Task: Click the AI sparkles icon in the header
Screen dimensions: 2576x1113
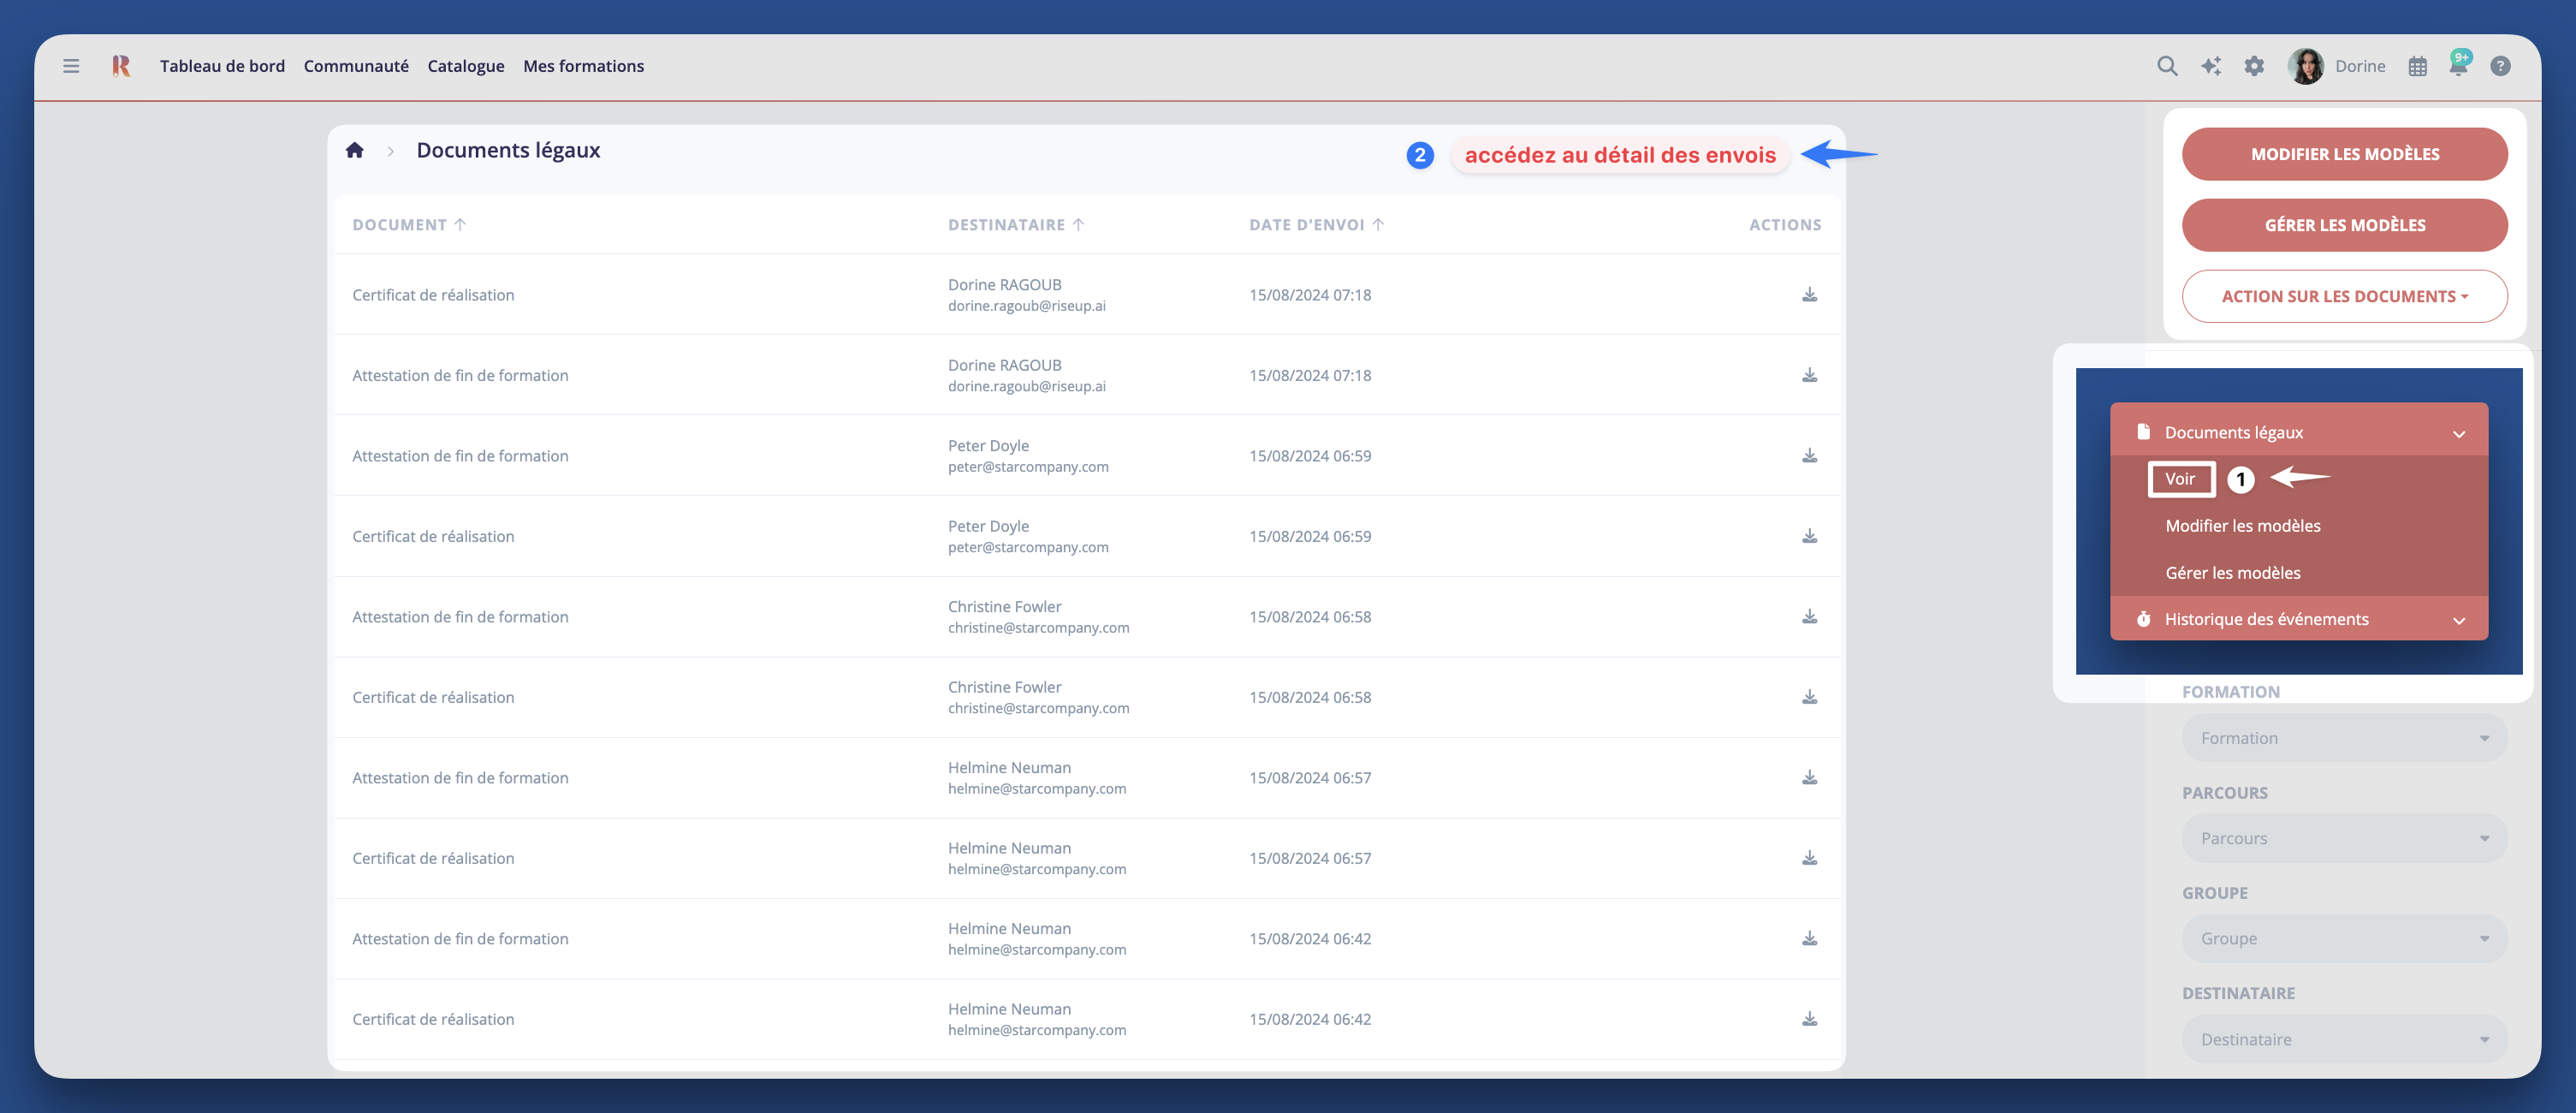Action: (x=2211, y=65)
